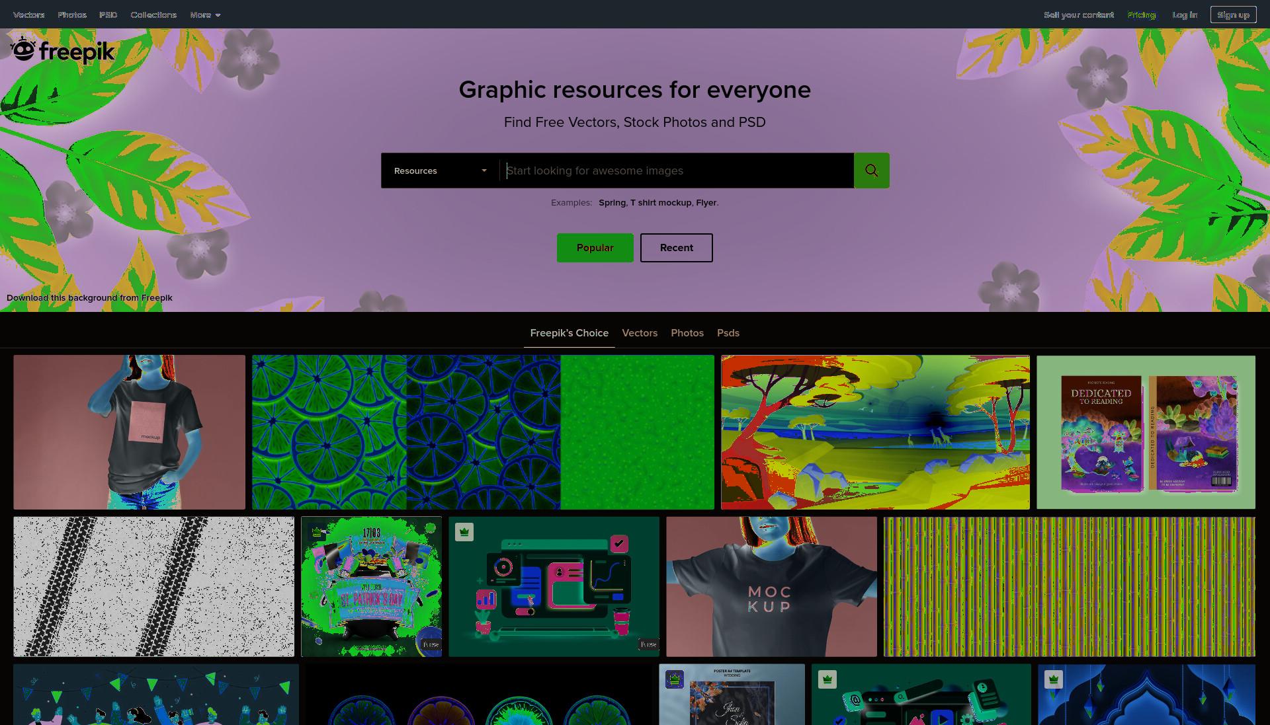1270x725 pixels.
Task: Click the crown badge on St. Patrick's Day poster
Action: coord(317,532)
